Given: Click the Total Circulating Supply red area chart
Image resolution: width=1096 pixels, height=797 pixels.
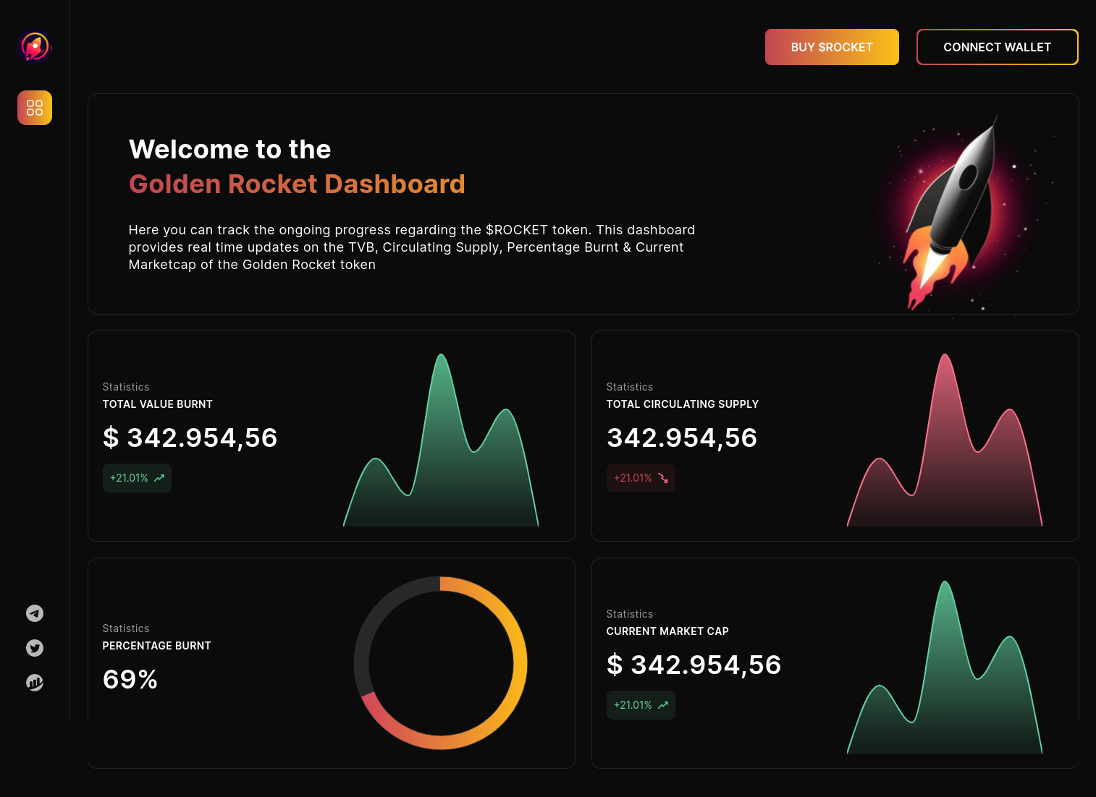Looking at the screenshot, I should (x=945, y=440).
